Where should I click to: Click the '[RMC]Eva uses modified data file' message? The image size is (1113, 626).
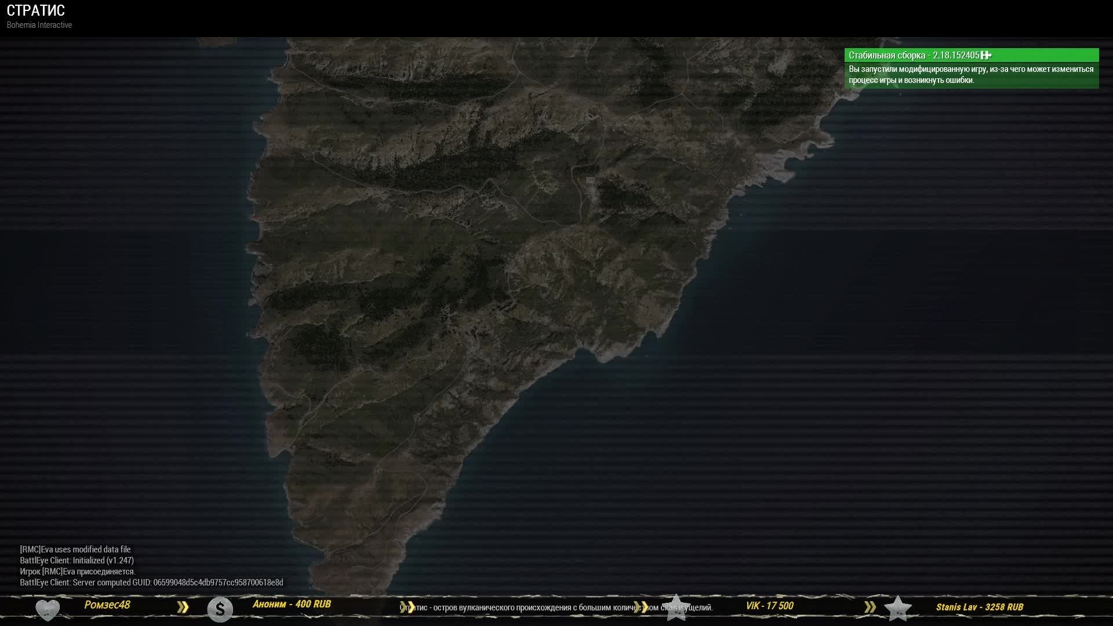click(75, 549)
